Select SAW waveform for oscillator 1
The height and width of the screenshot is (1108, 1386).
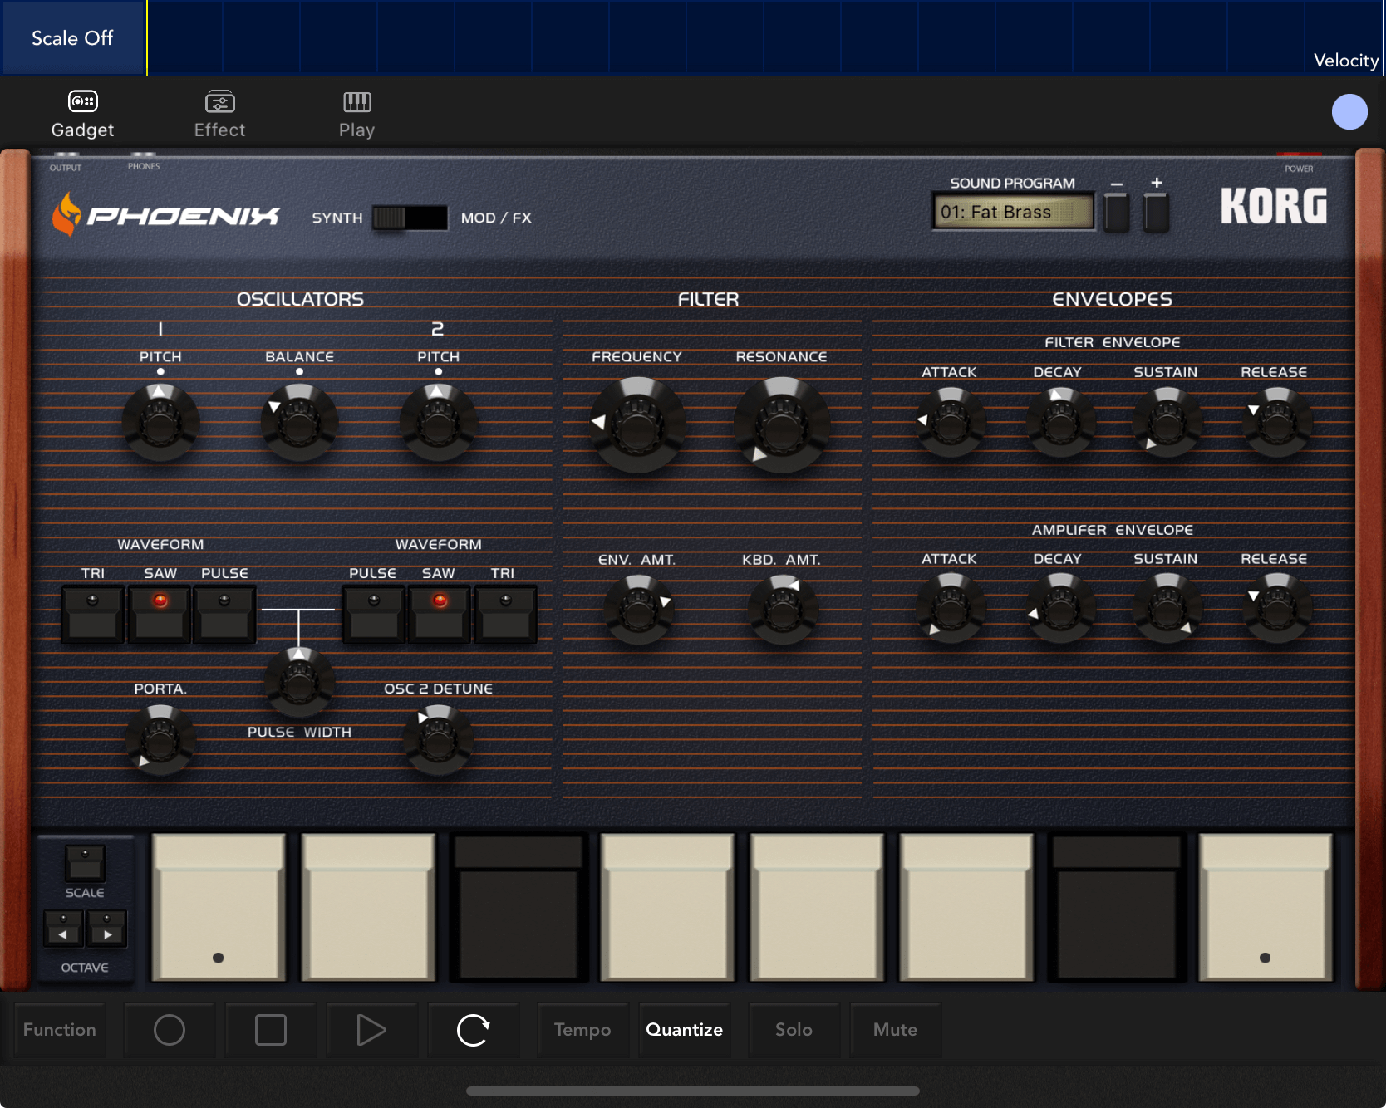coord(160,614)
